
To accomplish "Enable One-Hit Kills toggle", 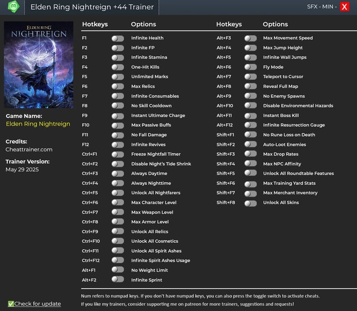I will [x=118, y=67].
